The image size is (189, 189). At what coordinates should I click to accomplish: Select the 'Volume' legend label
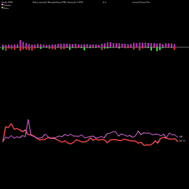pyautogui.click(x=7, y=5)
